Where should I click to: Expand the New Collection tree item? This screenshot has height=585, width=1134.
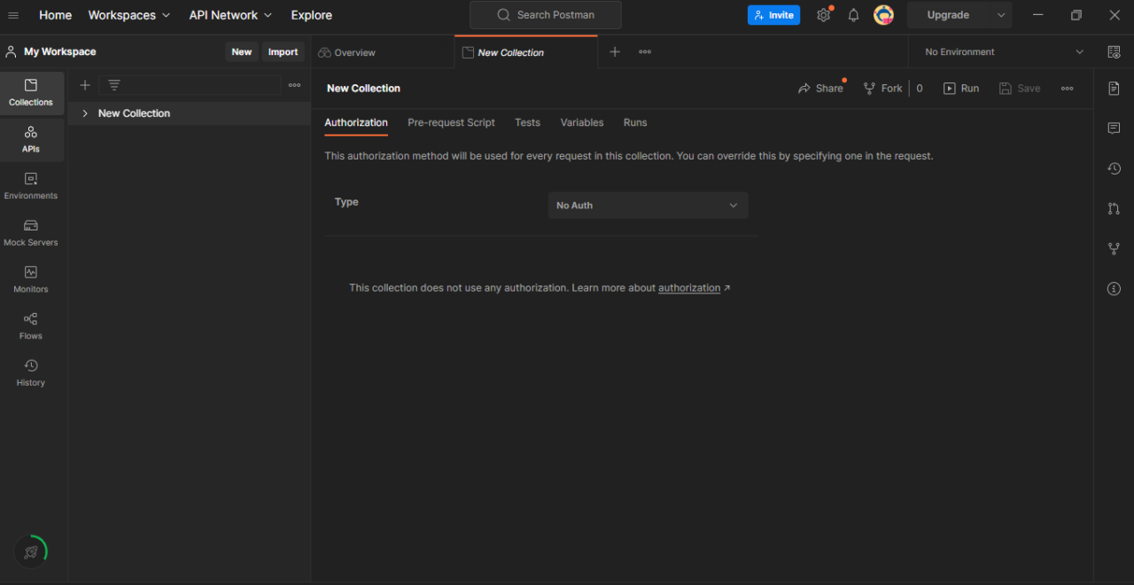(x=84, y=113)
